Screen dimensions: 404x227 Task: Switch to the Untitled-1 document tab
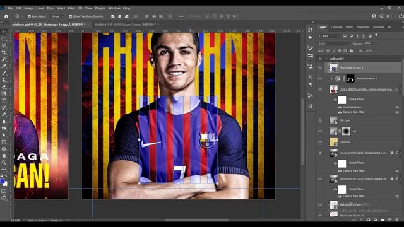125,25
